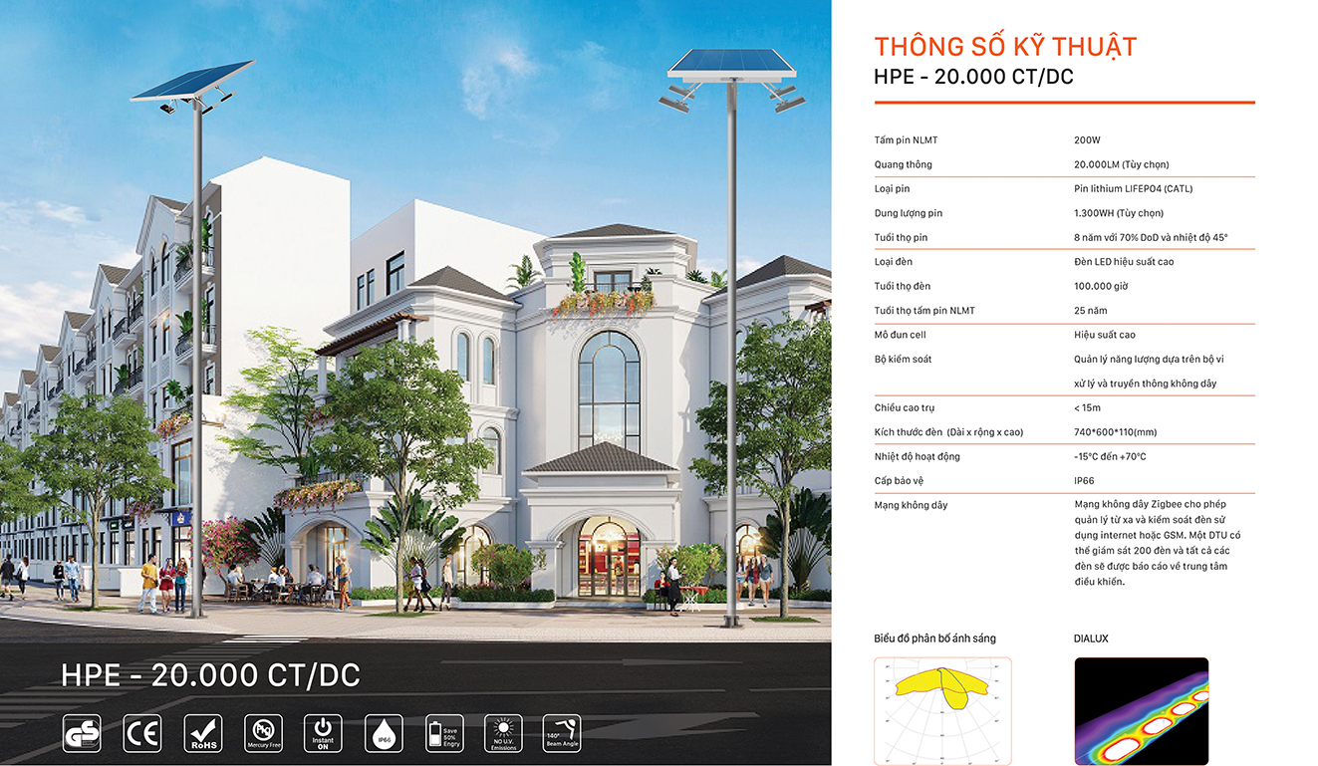The width and height of the screenshot is (1318, 766).
Task: Click the THÔNG SỐ KỸ THUẬT heading
Action: (1005, 47)
